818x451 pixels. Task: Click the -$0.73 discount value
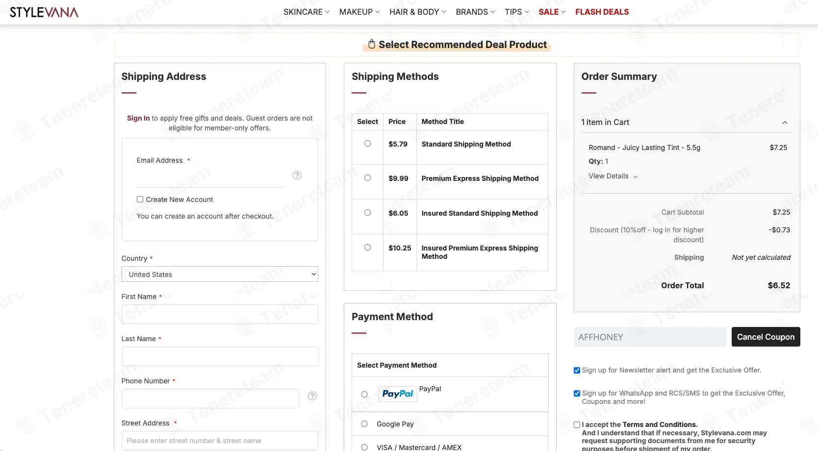tap(779, 230)
